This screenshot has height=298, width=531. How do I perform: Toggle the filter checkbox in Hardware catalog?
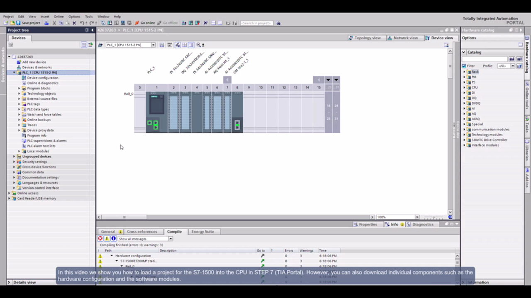coord(465,66)
